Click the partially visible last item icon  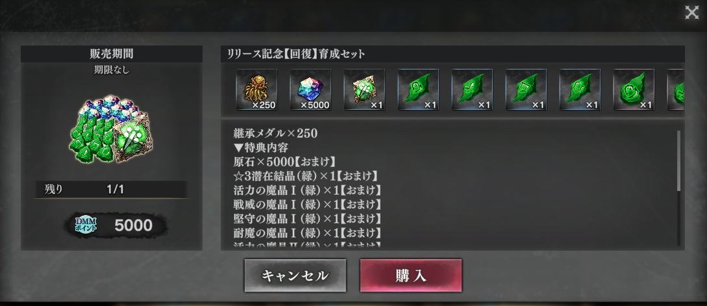coord(676,90)
